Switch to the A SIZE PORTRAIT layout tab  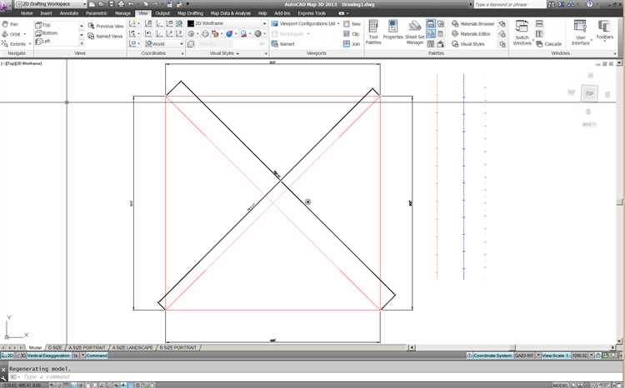click(x=87, y=348)
